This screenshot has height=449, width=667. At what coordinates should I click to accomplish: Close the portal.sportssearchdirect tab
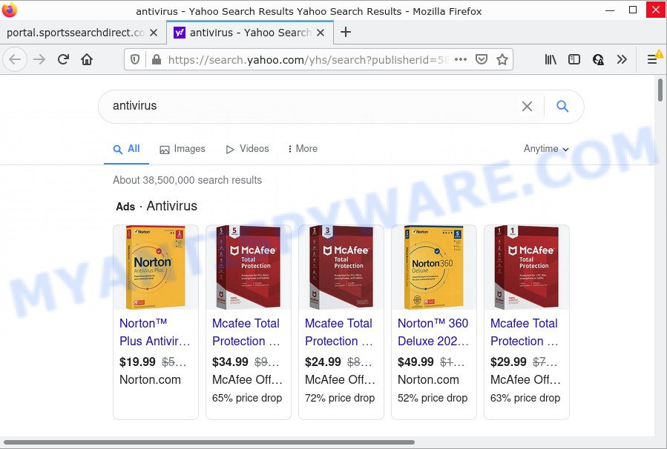(x=154, y=33)
